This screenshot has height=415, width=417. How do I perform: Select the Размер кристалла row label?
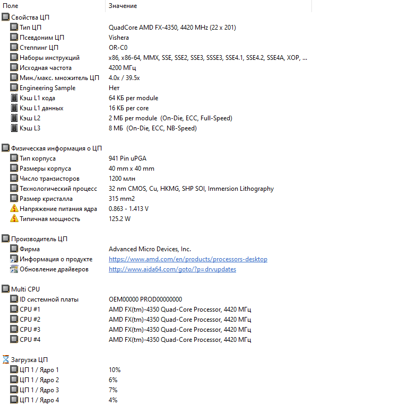pyautogui.click(x=46, y=199)
